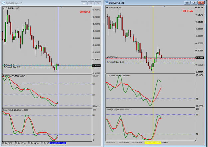Click the EURGBP.b,M15 window title icon
The image size is (208, 147).
[3, 3]
